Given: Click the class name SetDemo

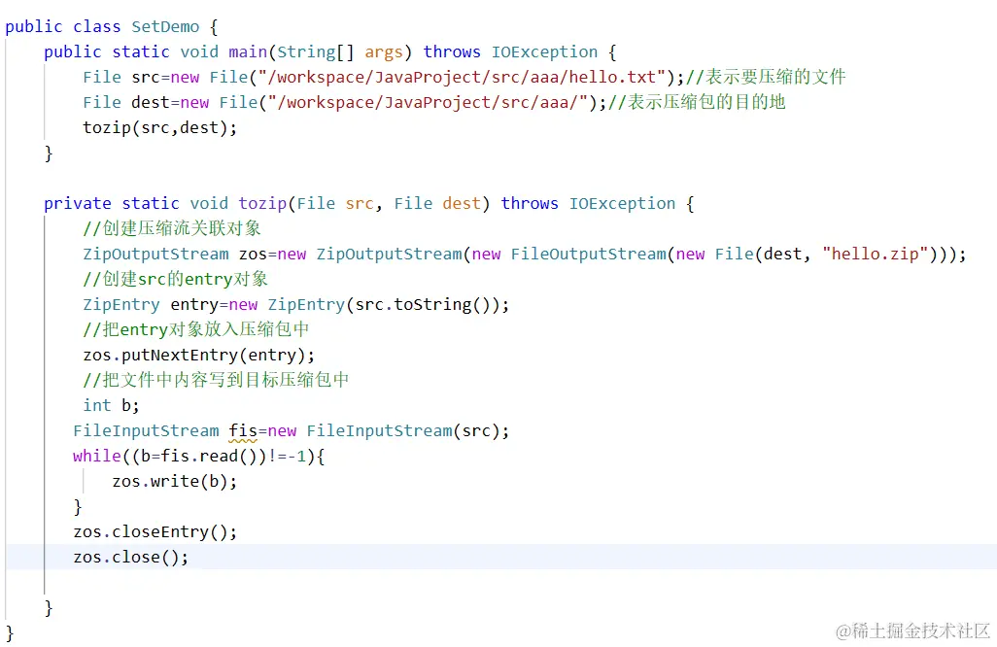Looking at the screenshot, I should [x=165, y=26].
